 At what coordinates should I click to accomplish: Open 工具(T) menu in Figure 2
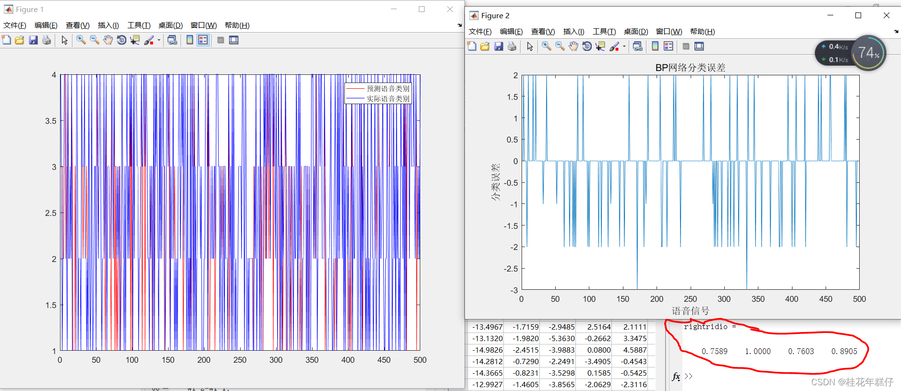tap(604, 32)
